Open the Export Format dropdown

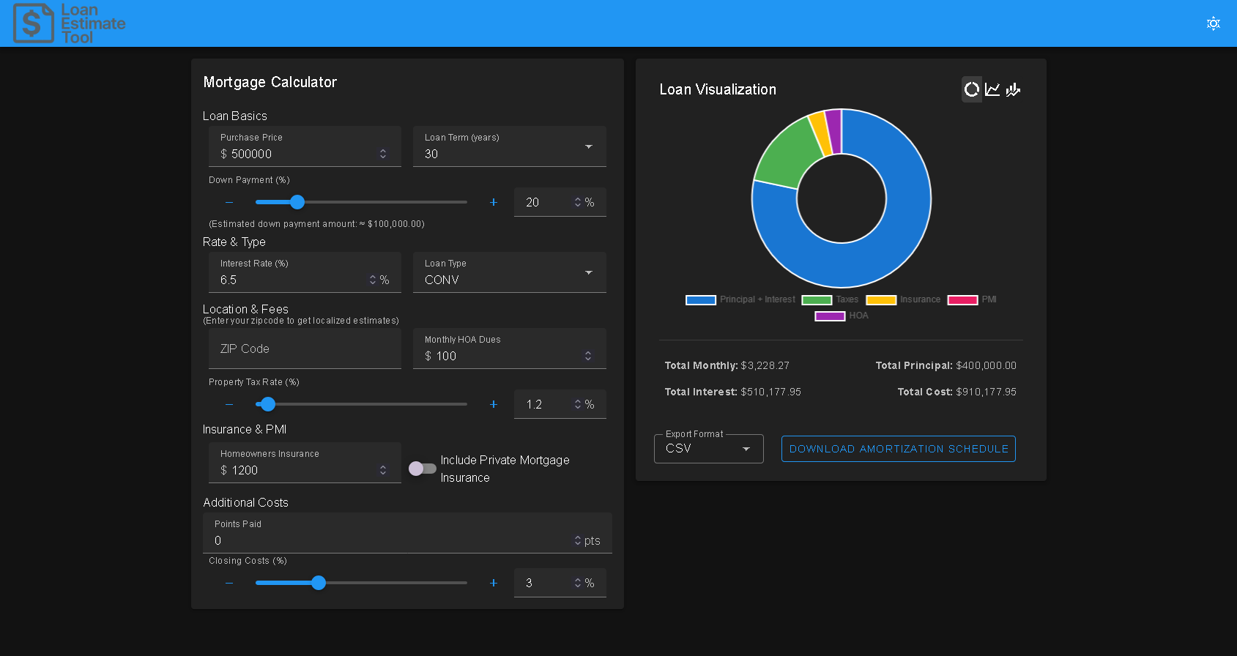coord(708,449)
